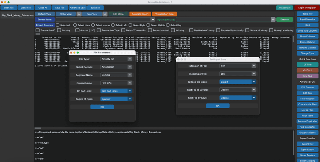Select the Select Right radio button

130,25
